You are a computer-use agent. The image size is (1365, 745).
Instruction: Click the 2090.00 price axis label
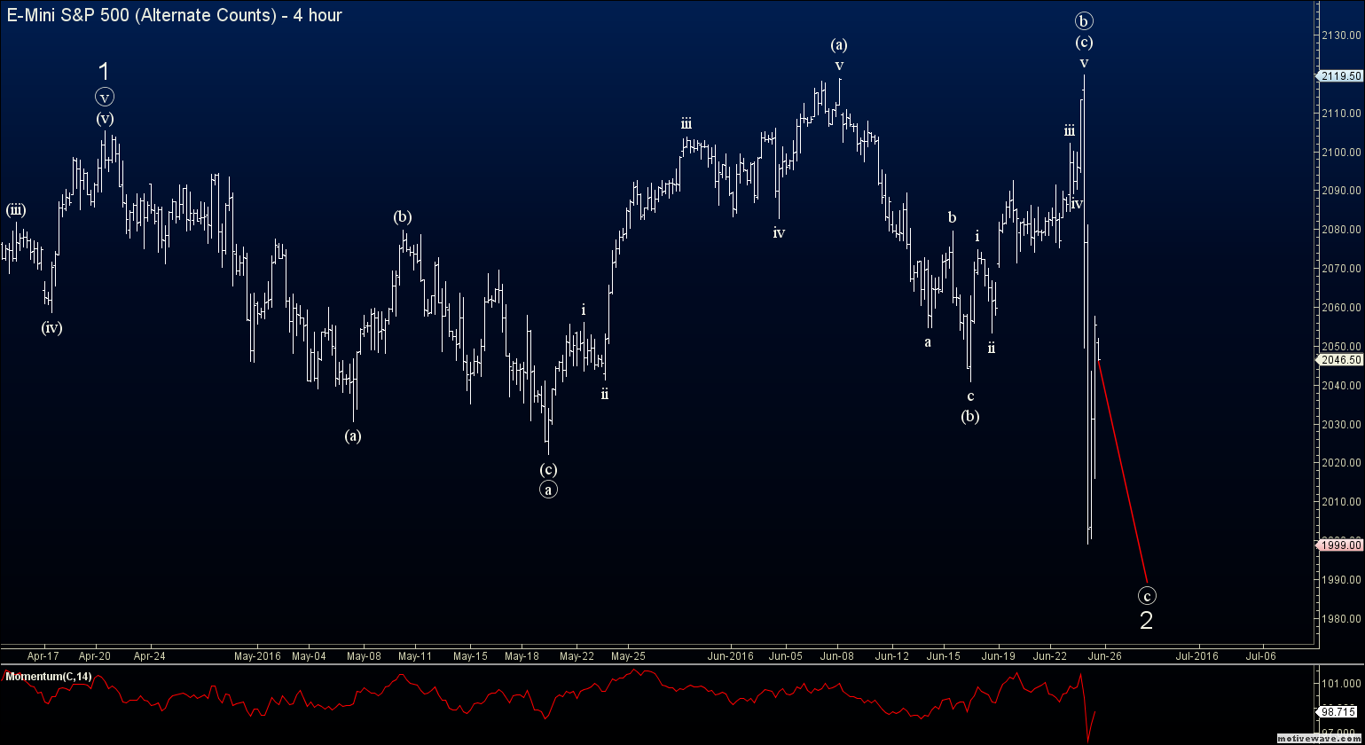tap(1340, 191)
